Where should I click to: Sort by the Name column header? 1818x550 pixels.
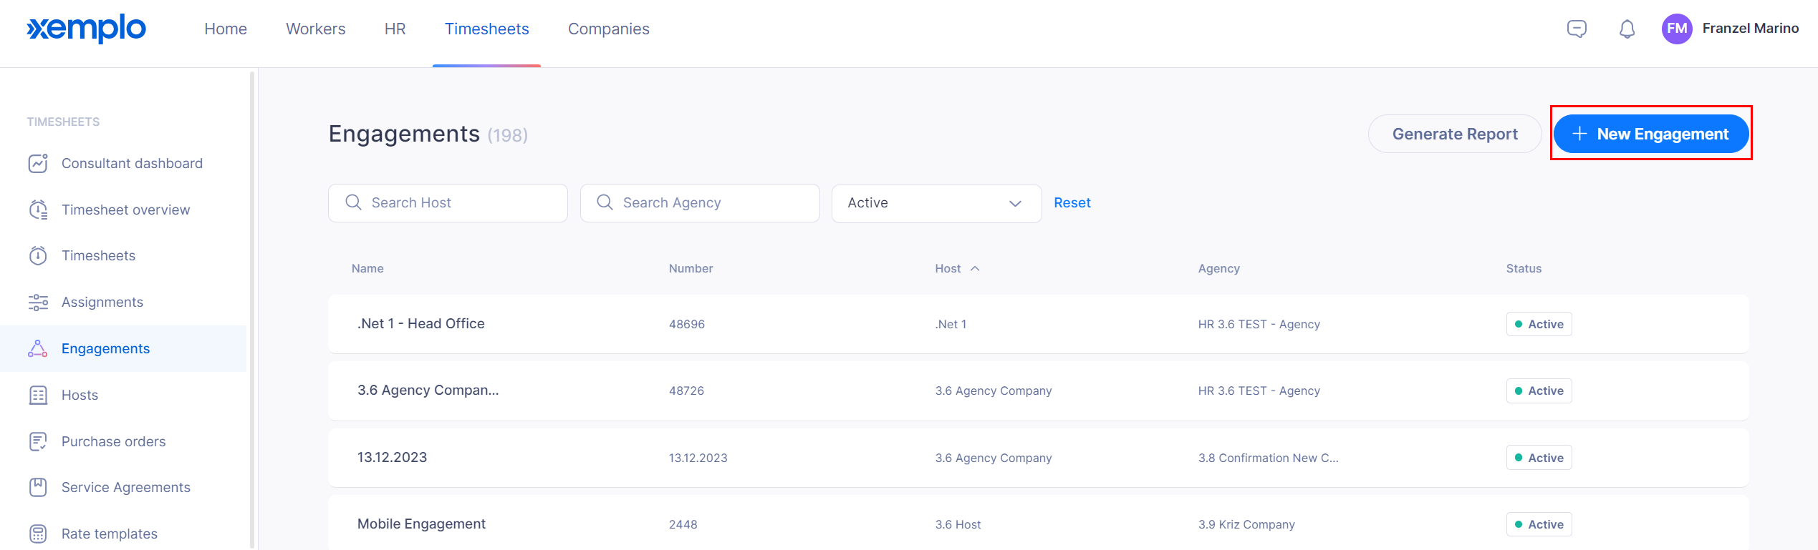click(x=367, y=268)
